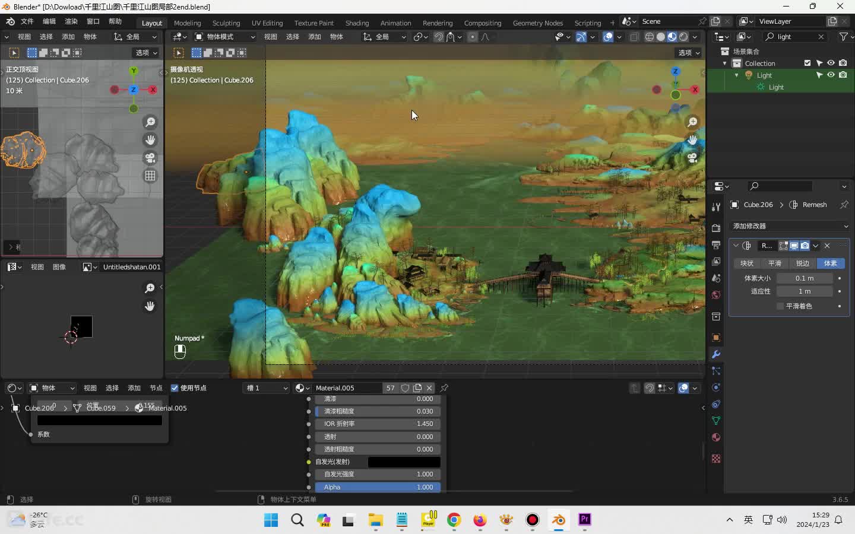Open the 添加修改器 dropdown
This screenshot has height=534, width=855.
[x=790, y=226]
